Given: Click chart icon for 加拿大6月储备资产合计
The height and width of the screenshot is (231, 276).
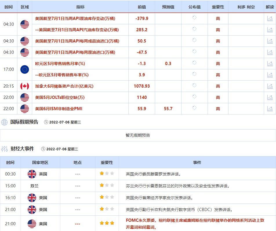Looking at the screenshot, I should pyautogui.click(x=270, y=86).
